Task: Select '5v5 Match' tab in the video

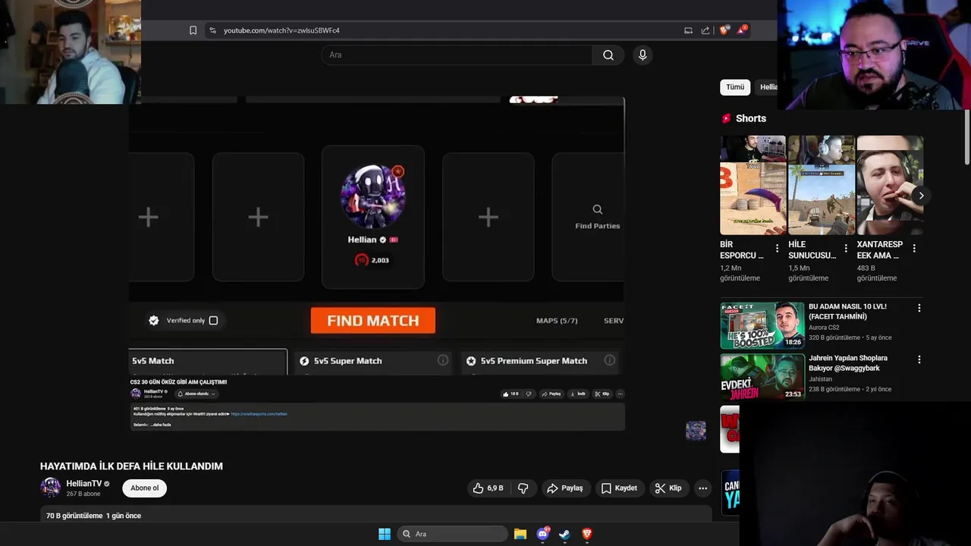Action: tap(208, 362)
